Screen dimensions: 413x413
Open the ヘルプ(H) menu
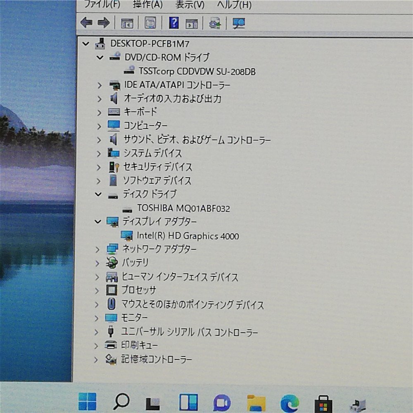click(234, 5)
